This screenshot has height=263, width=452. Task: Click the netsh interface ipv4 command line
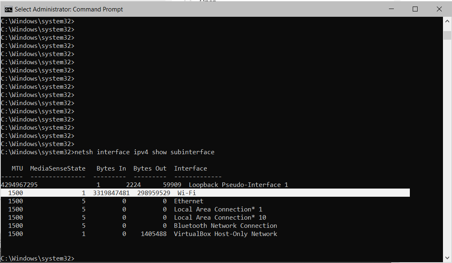coord(108,152)
